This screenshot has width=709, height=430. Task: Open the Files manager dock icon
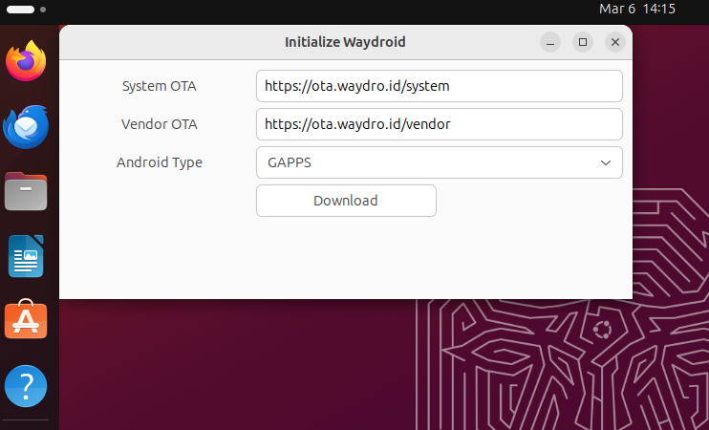pyautogui.click(x=26, y=192)
